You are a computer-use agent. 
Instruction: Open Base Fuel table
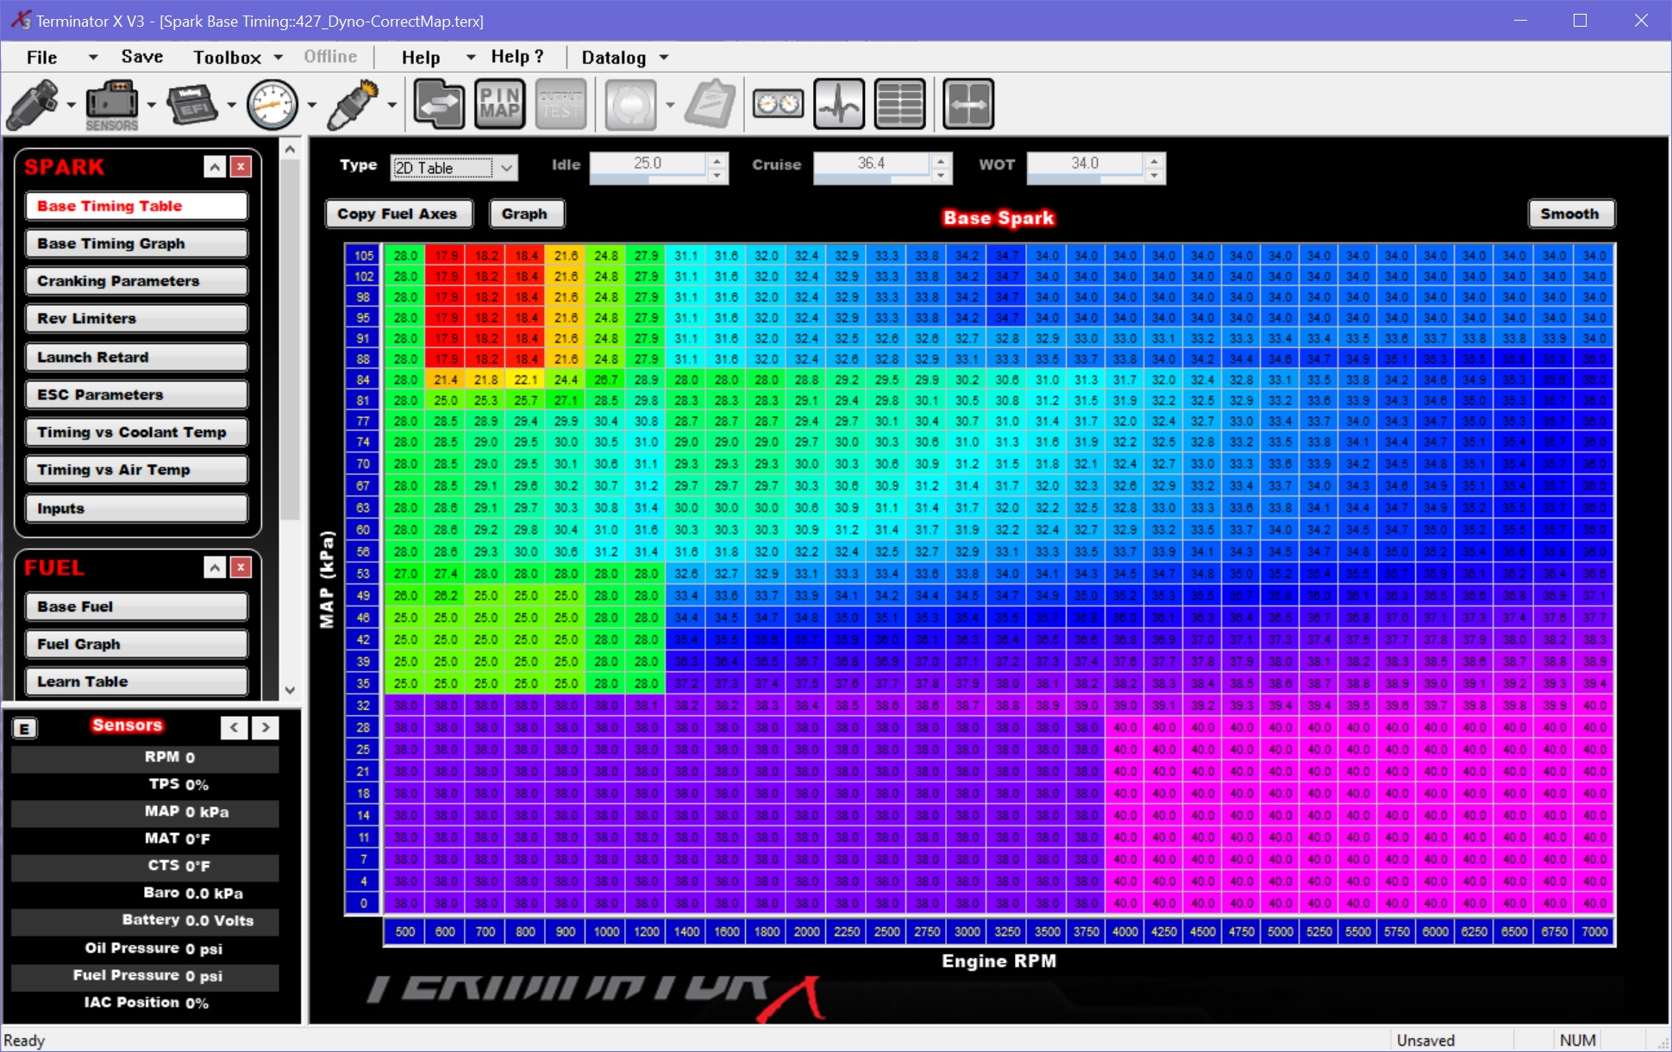136,607
